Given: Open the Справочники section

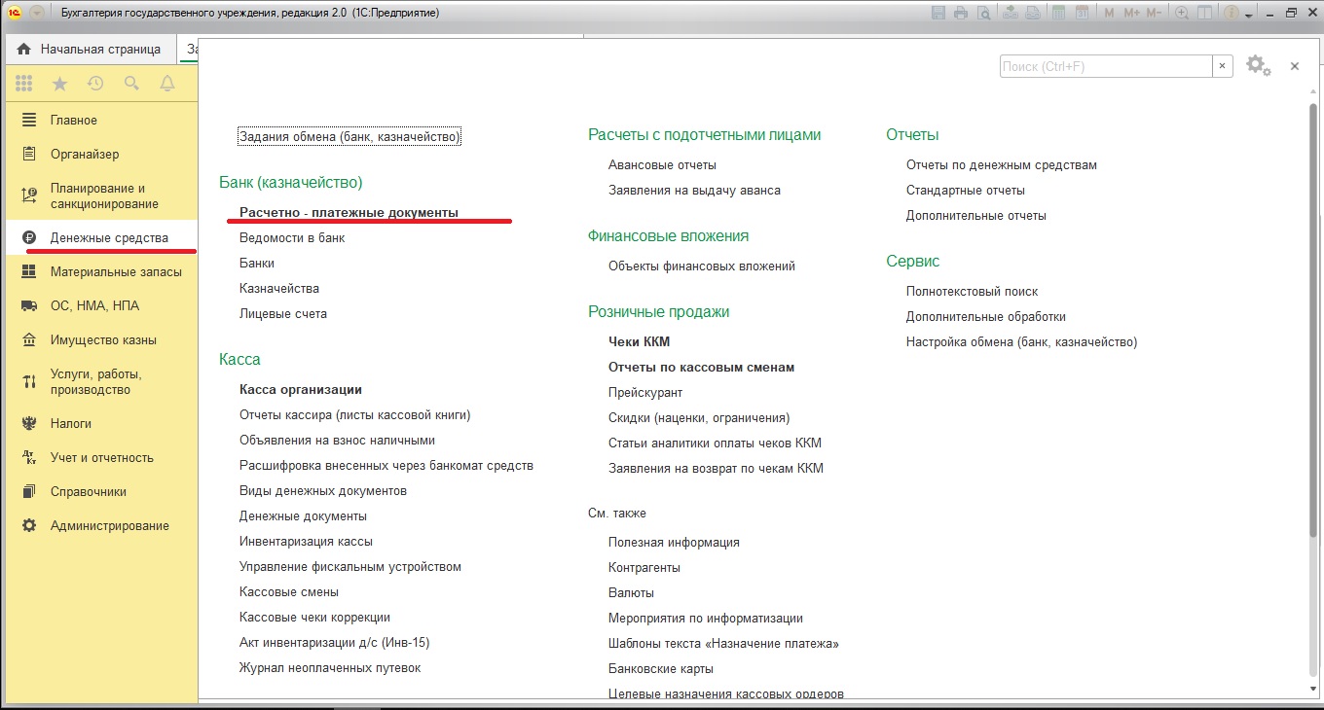Looking at the screenshot, I should (101, 492).
